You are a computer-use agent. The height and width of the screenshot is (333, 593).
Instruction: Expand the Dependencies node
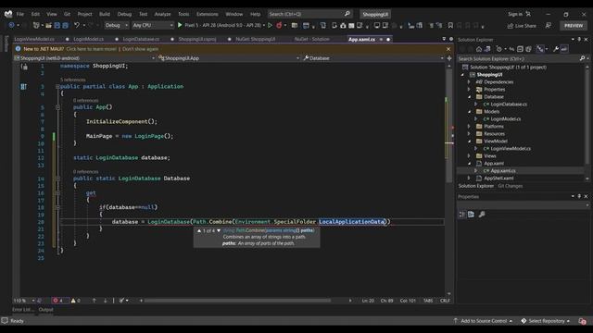click(469, 82)
